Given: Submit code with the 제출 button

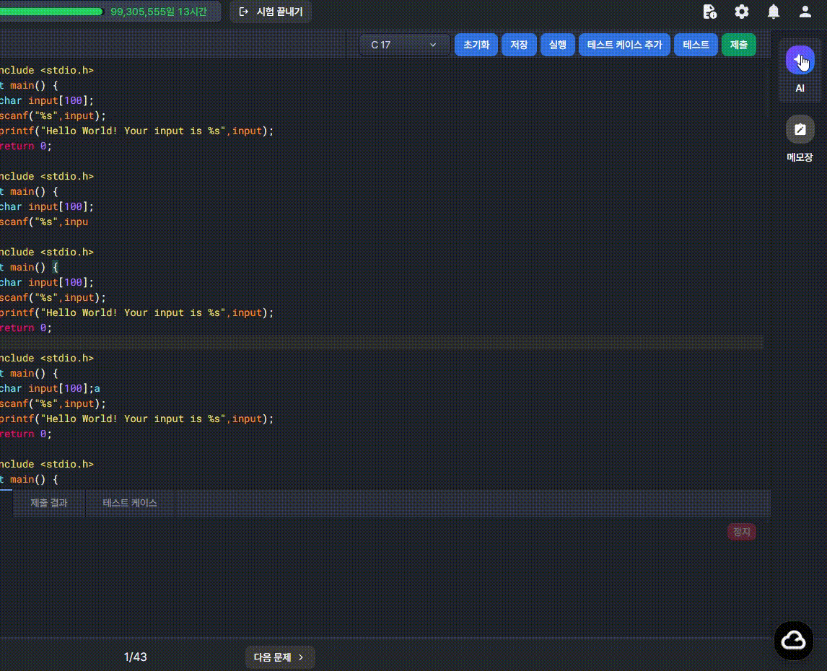Looking at the screenshot, I should [738, 45].
